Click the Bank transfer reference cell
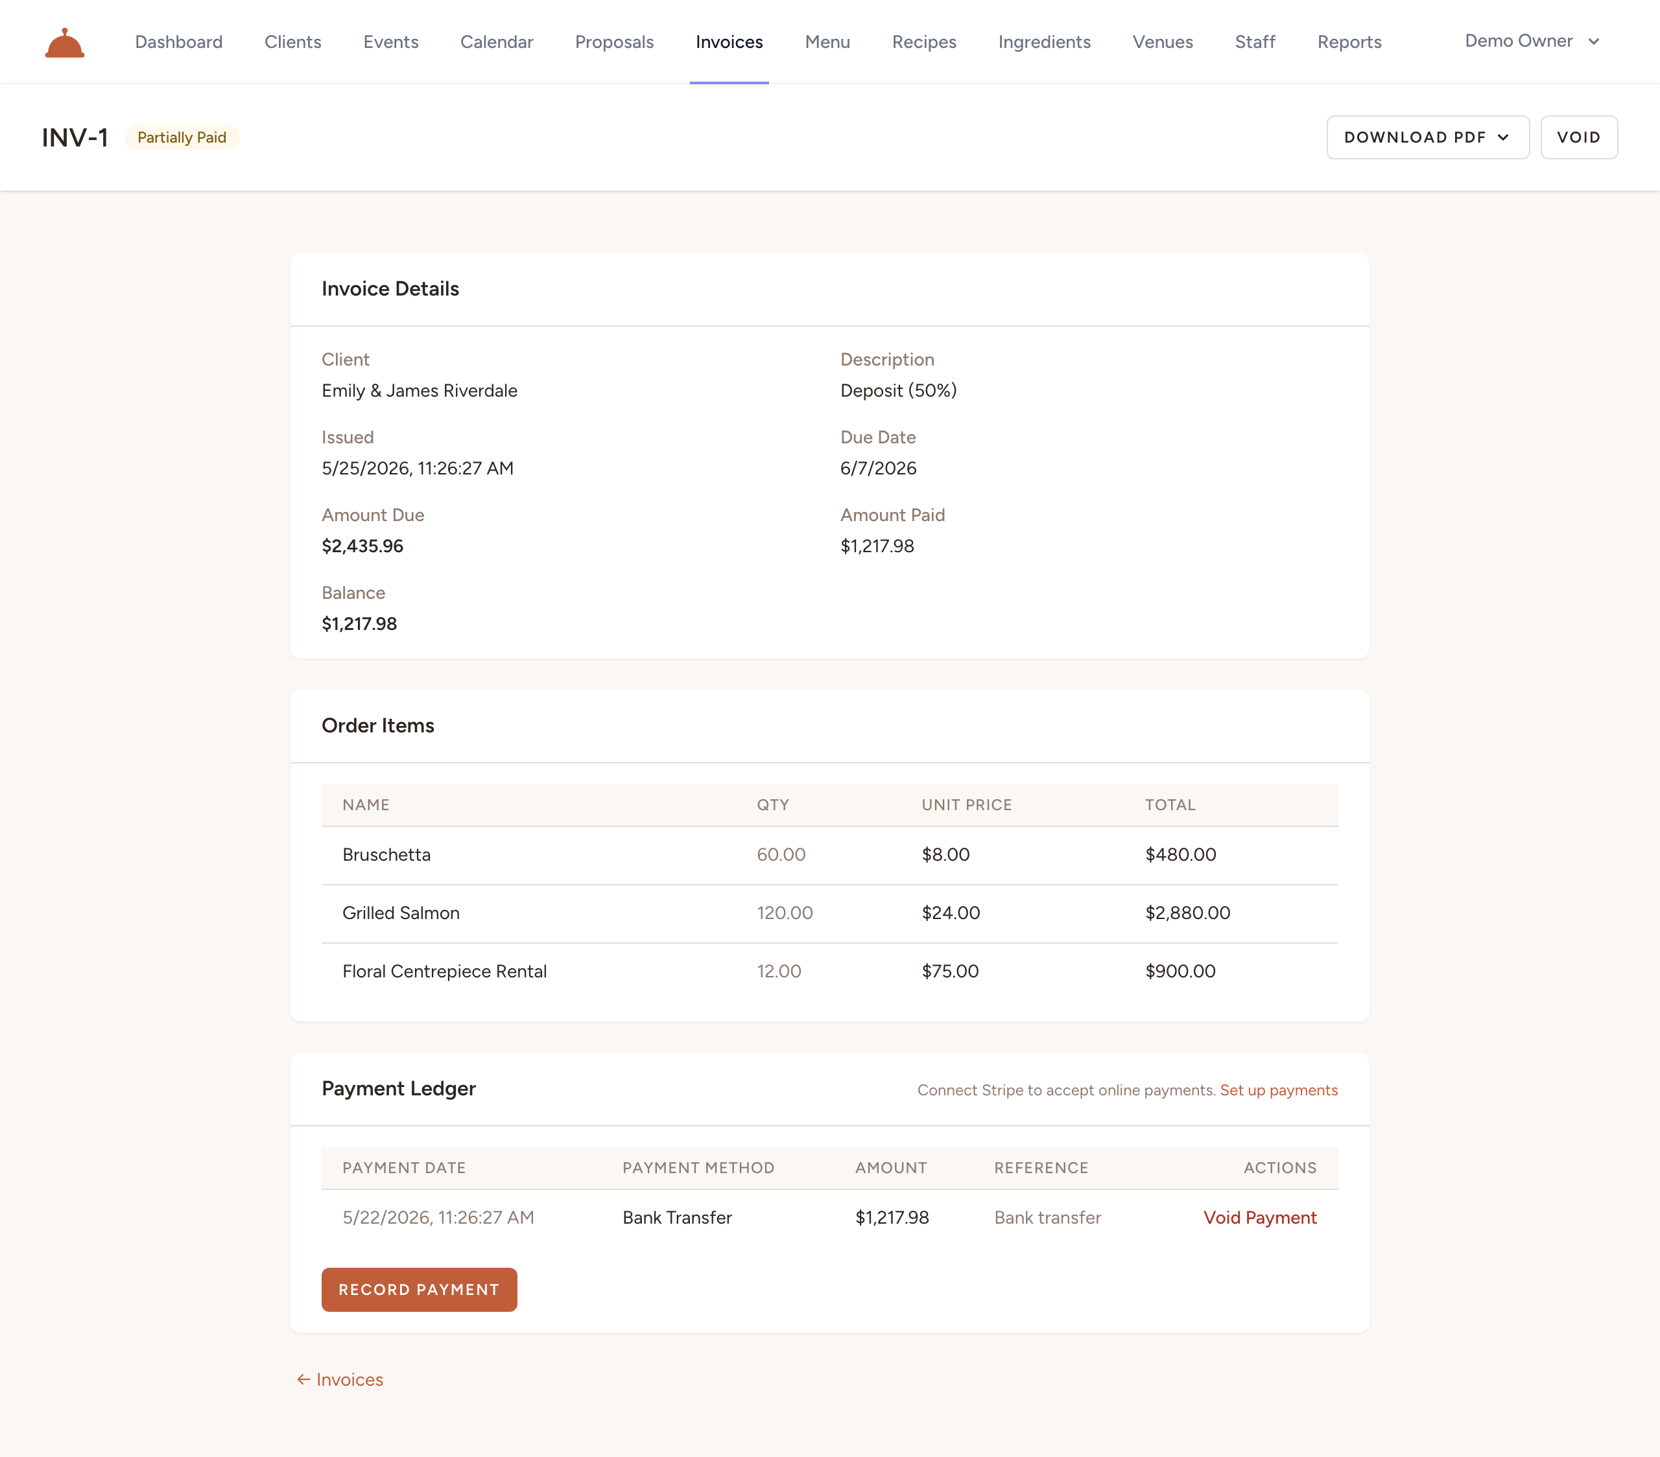The height and width of the screenshot is (1457, 1660). pos(1048,1218)
